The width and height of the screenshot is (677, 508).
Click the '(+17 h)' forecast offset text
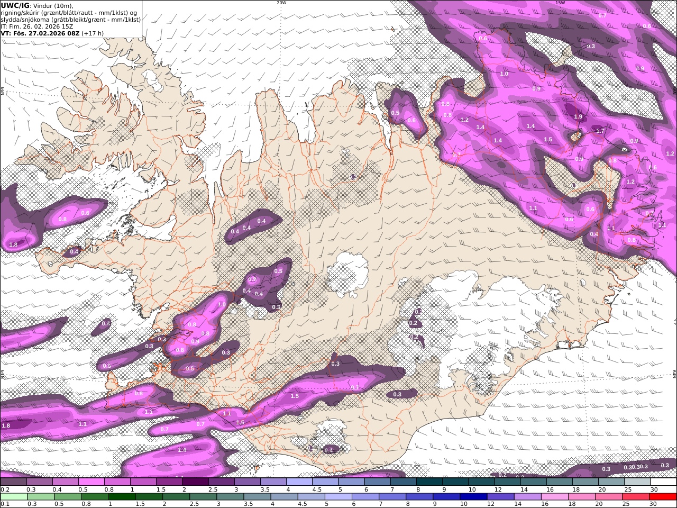(x=93, y=33)
